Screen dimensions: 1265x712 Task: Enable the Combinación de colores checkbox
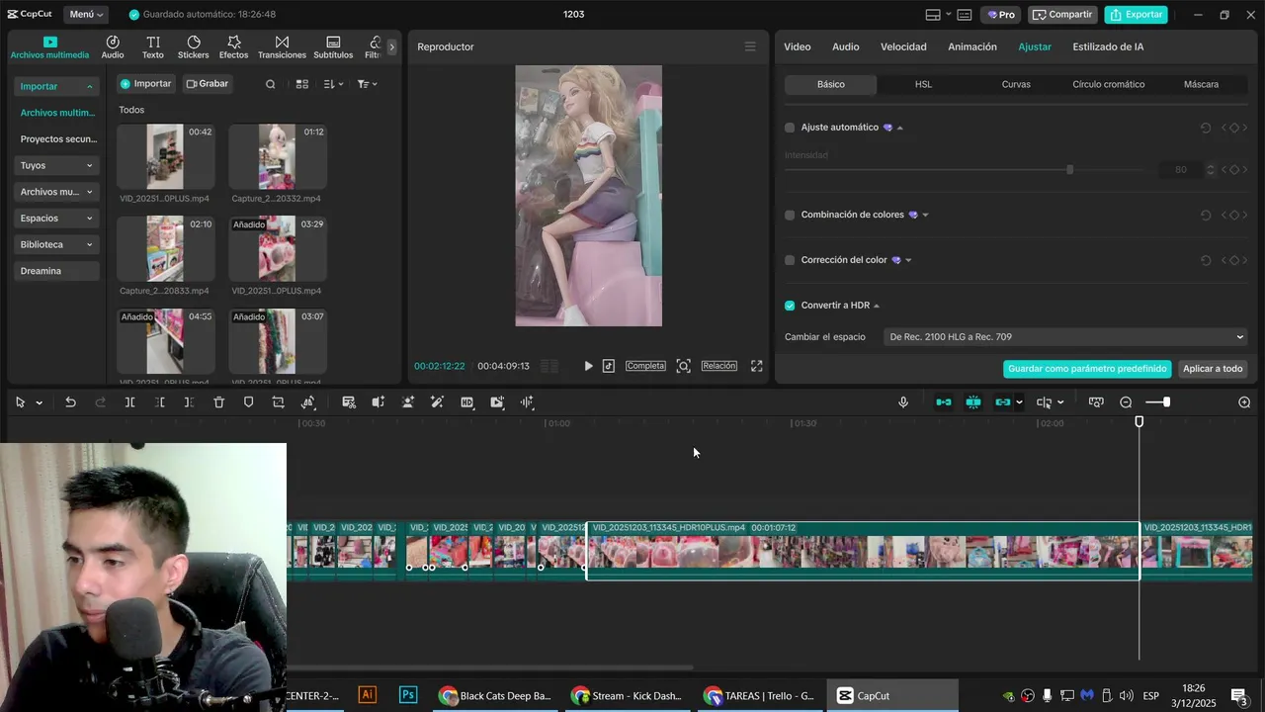pyautogui.click(x=790, y=215)
